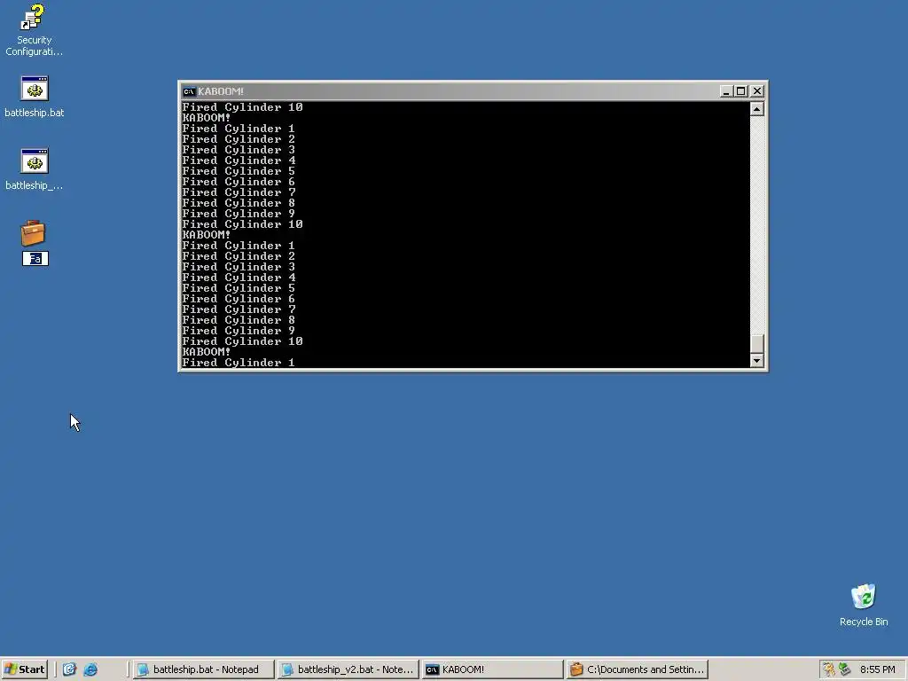Image resolution: width=908 pixels, height=681 pixels.
Task: Launch Internet Explorer from Quick Launch
Action: 90,669
